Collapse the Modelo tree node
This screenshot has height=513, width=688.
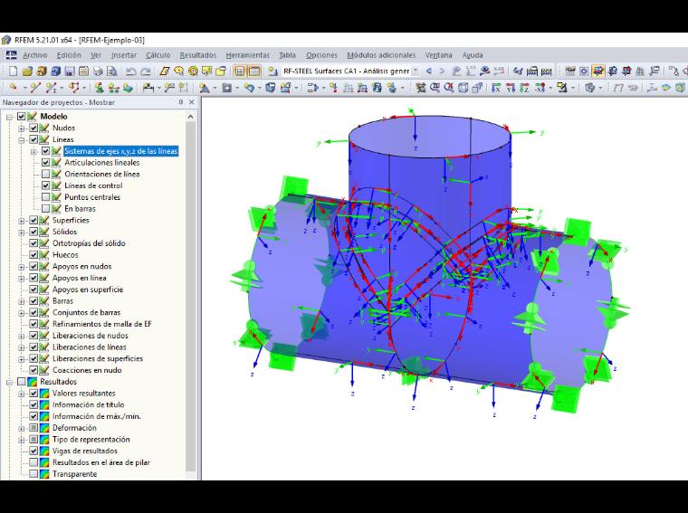9,117
